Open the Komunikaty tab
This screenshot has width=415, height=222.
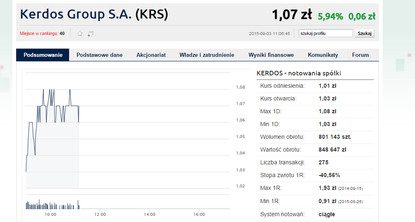coord(323,55)
